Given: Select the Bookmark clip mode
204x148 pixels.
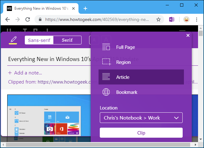Looking at the screenshot, I should pos(141,92).
